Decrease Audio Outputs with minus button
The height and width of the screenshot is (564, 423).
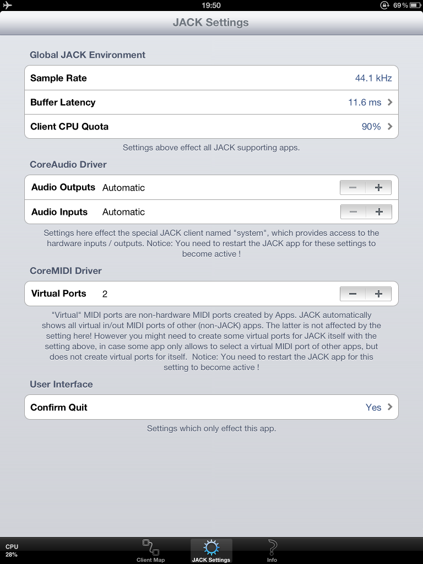click(x=353, y=187)
